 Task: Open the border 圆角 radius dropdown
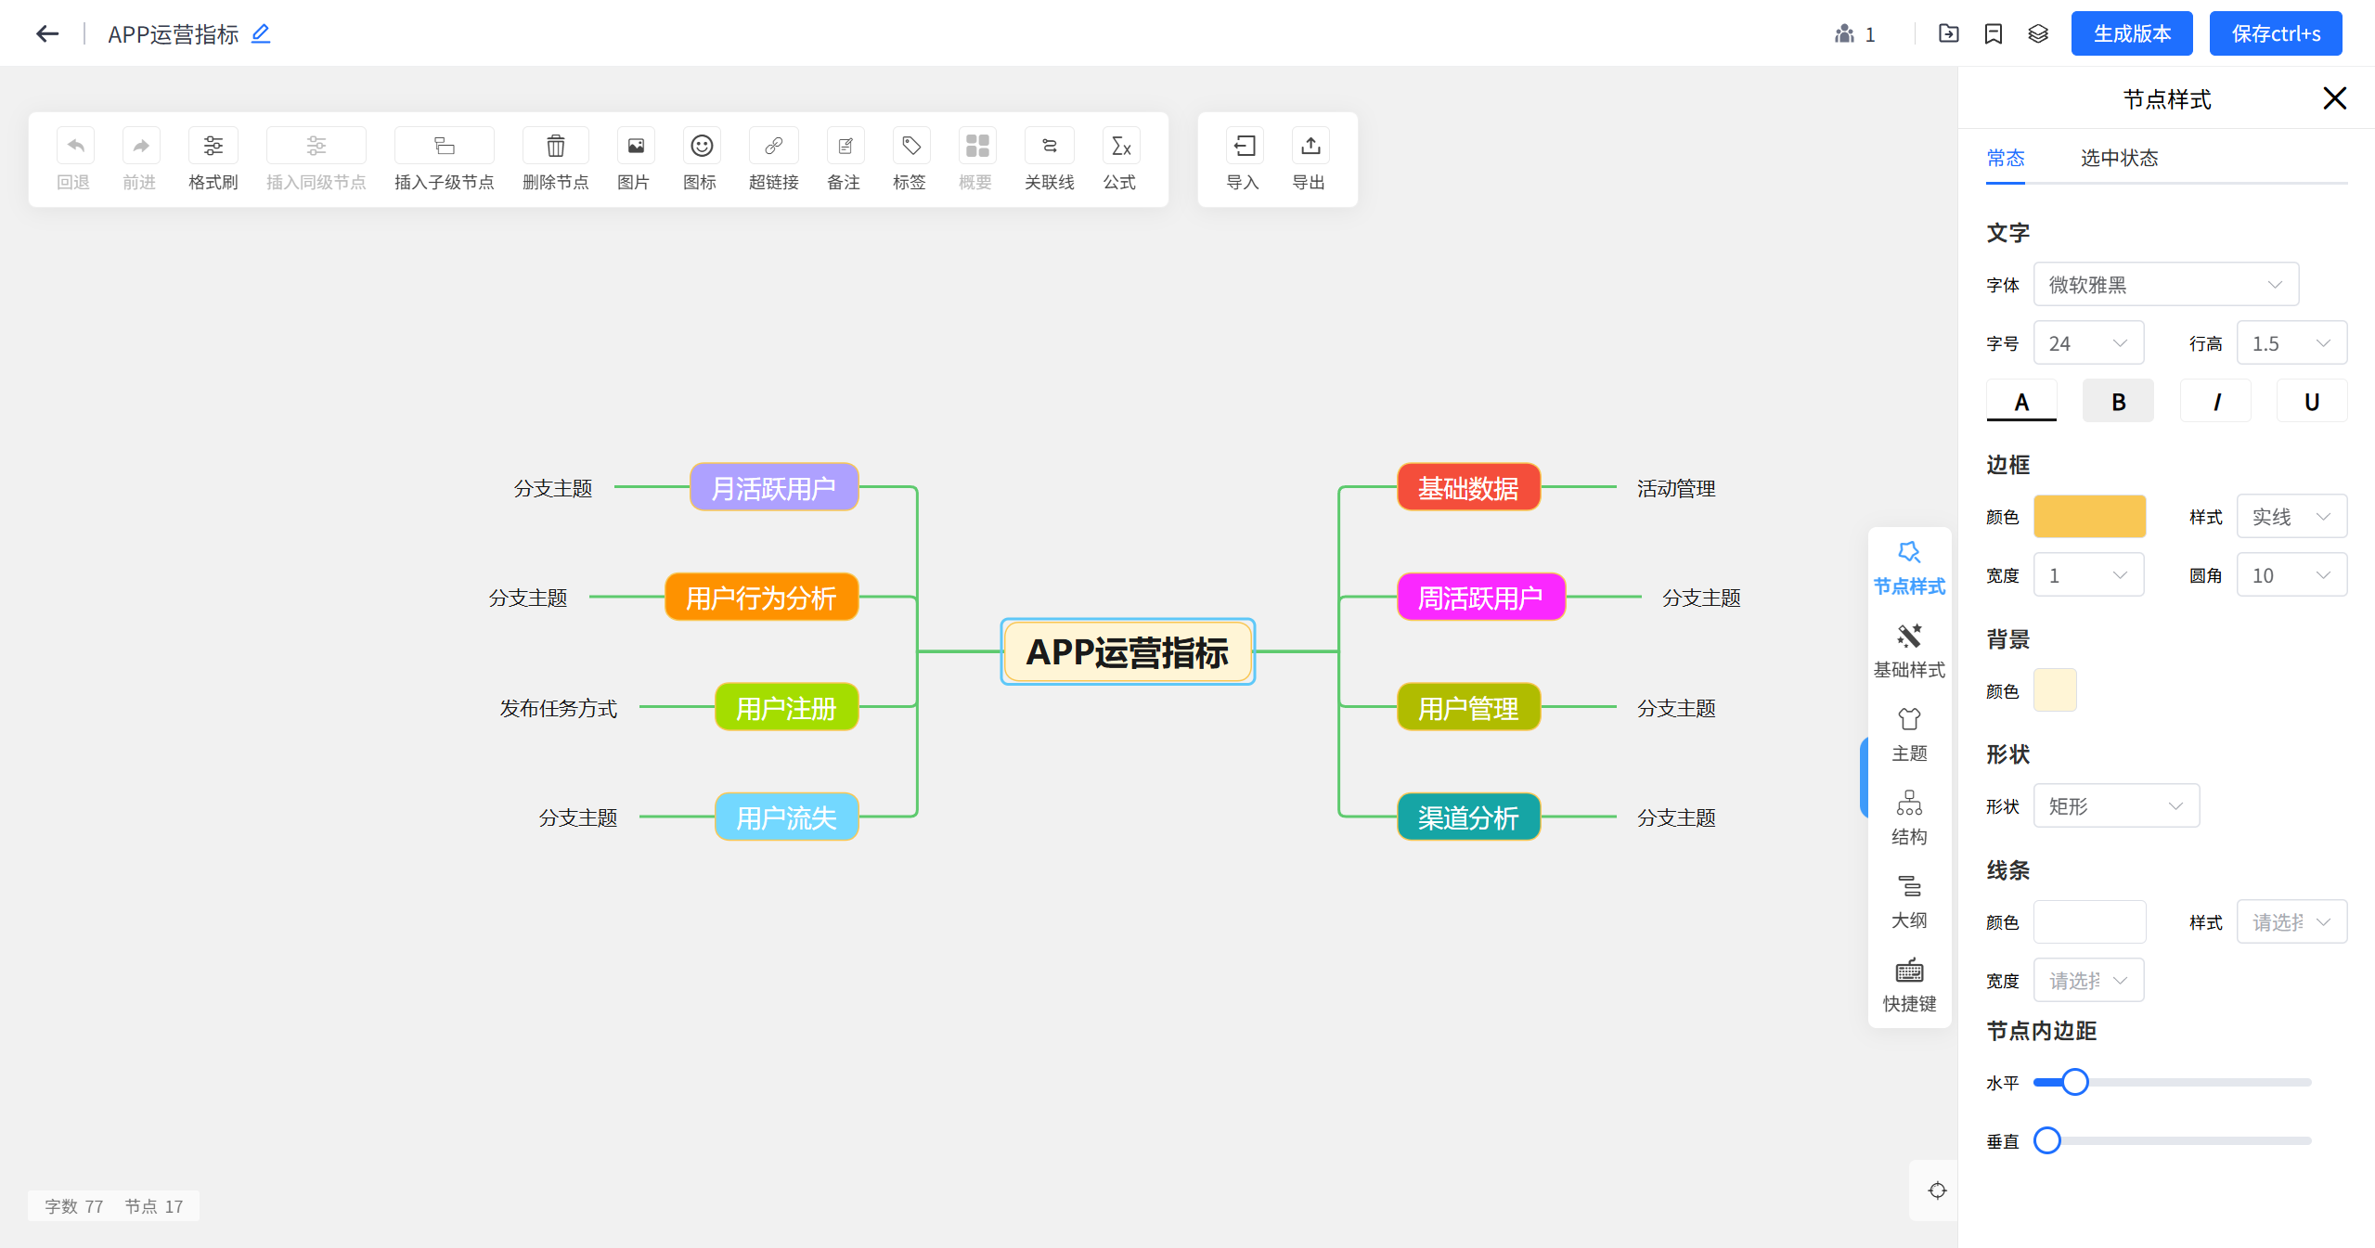click(x=2291, y=575)
